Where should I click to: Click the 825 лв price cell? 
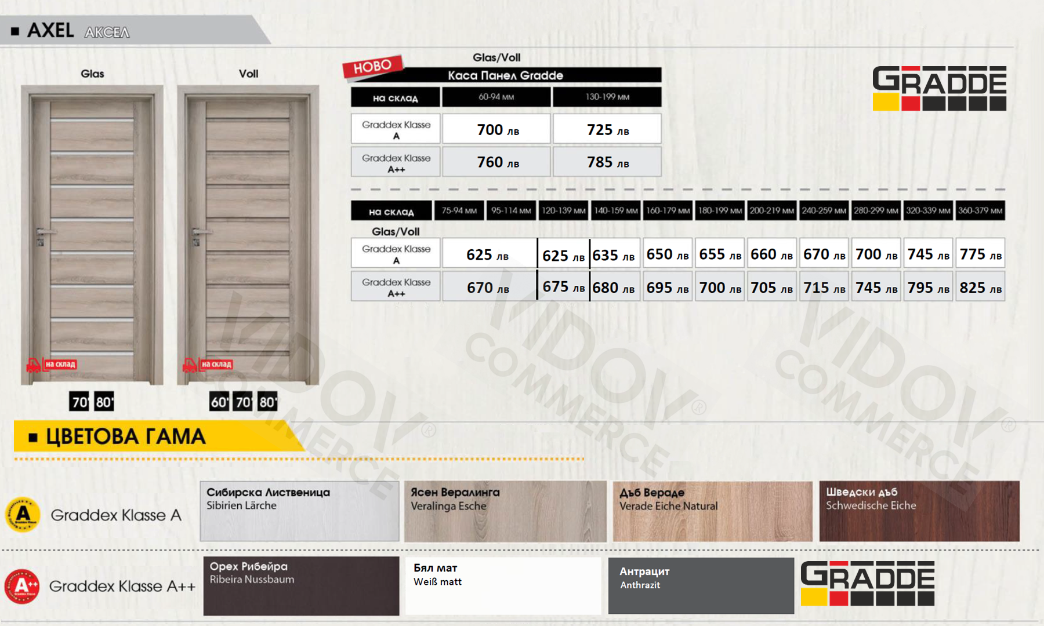pyautogui.click(x=980, y=286)
